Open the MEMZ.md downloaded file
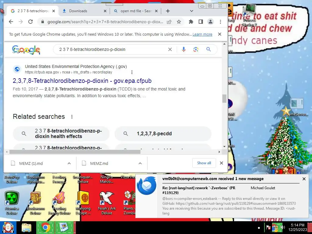This screenshot has height=234, width=312. (x=99, y=163)
